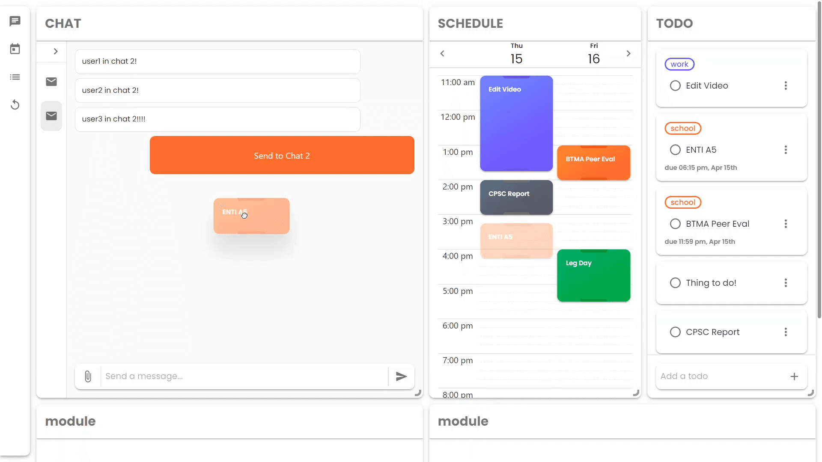Screen dimensions: 822x462
Task: Open options menu for BTMA Peer Eval todo
Action: click(785, 224)
